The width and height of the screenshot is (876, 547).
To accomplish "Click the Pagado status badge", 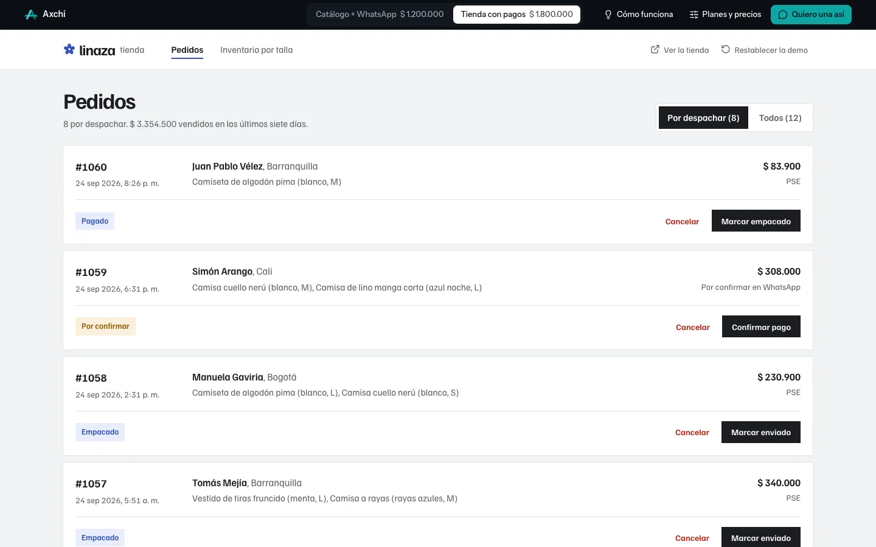I will pyautogui.click(x=95, y=221).
